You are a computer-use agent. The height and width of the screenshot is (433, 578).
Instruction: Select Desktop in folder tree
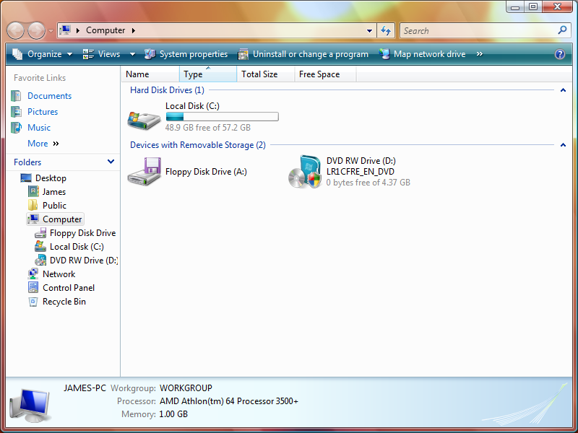[51, 178]
